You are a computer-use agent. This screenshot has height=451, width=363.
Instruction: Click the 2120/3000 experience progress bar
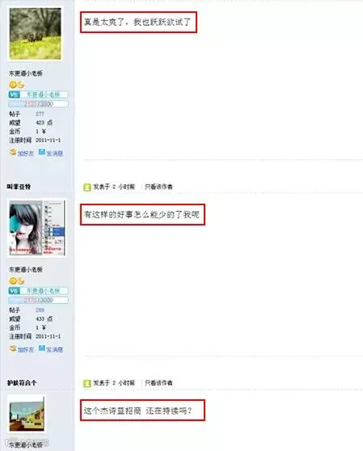coord(38,103)
